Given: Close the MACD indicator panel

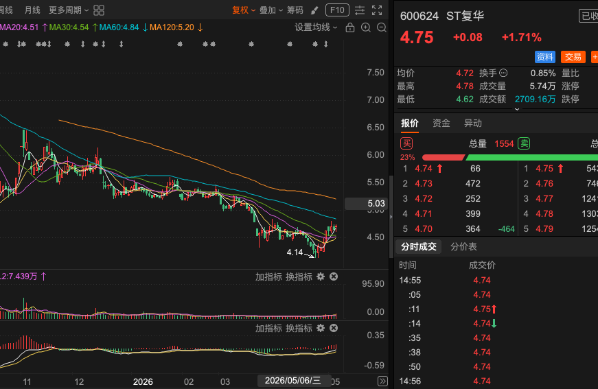Looking at the screenshot, I should (334, 328).
